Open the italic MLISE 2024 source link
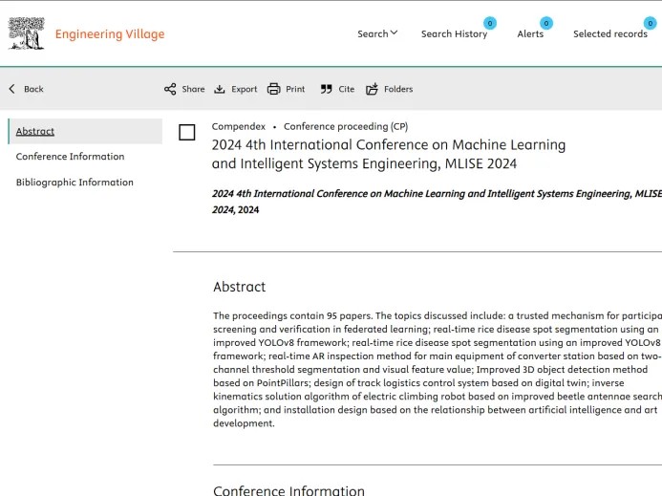The width and height of the screenshot is (662, 496). 420,193
